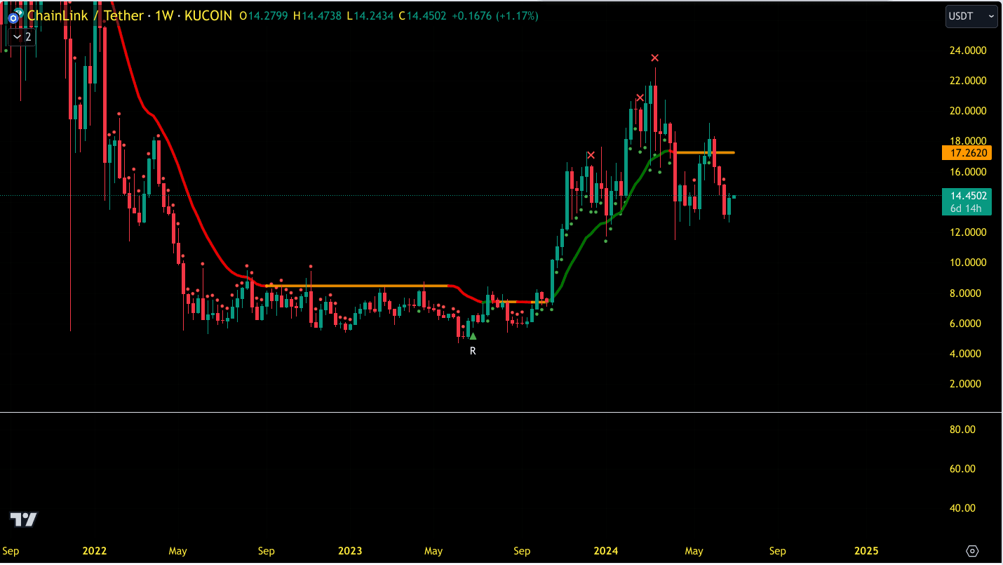
Task: Click the close value C14.4502 in the legend
Action: 422,15
